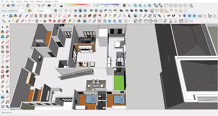218x116 pixels.
Task: Toggle the Shadows show/hide button
Action: (x=61, y=5)
